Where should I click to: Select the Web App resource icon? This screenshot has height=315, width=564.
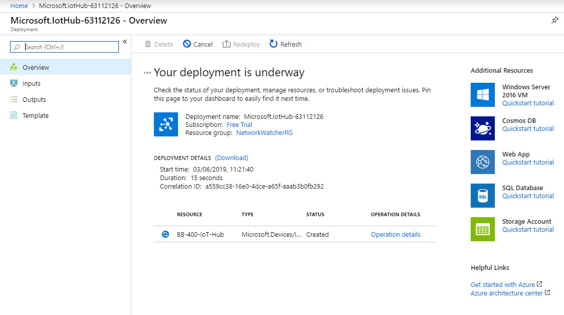coord(482,162)
